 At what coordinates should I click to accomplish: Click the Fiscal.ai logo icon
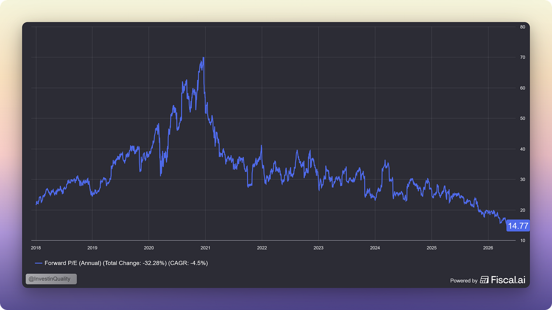484,280
